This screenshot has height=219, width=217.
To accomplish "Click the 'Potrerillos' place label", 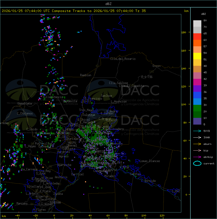I will pyautogui.click(x=44, y=143).
